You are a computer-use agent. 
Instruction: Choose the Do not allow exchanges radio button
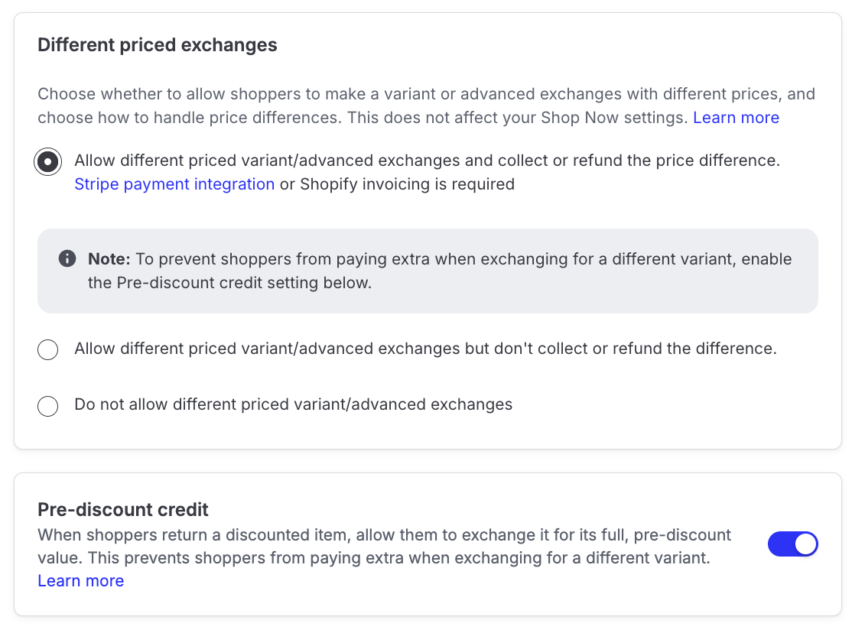point(48,406)
